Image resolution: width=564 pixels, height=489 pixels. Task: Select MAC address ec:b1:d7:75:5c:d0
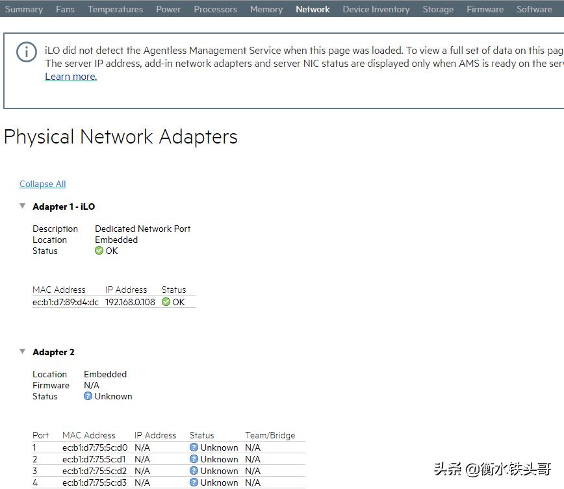click(95, 447)
